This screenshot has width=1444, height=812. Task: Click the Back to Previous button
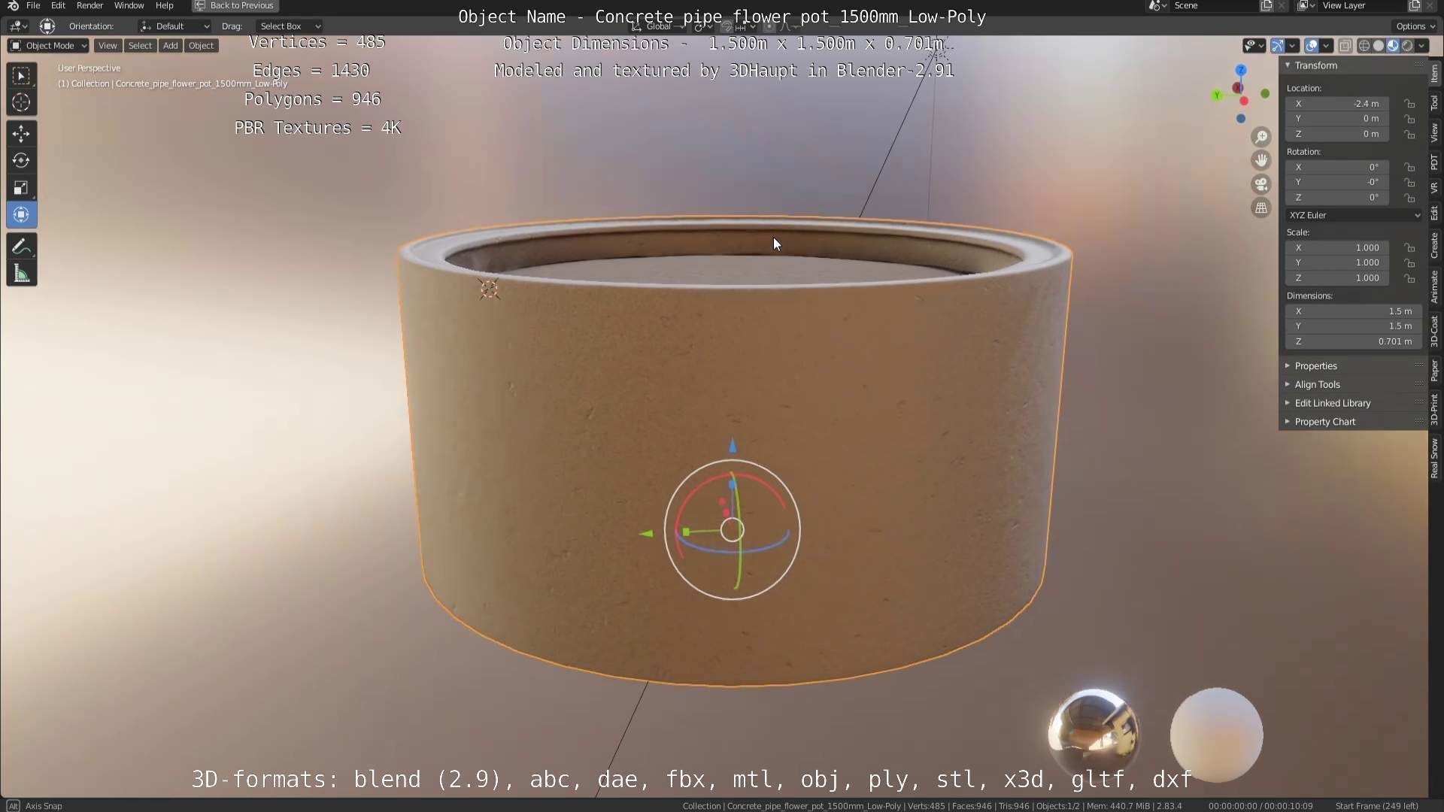click(x=235, y=5)
